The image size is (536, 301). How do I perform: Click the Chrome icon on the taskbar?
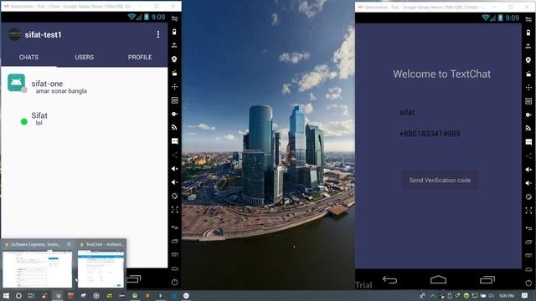(58, 296)
